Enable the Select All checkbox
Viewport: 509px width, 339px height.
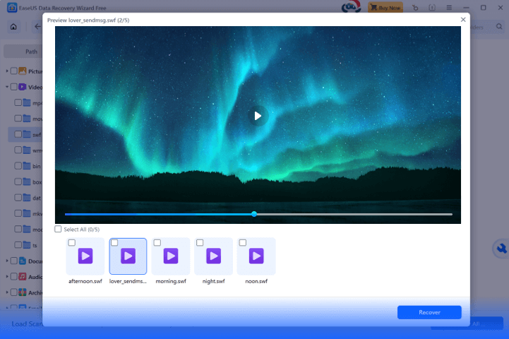point(58,229)
